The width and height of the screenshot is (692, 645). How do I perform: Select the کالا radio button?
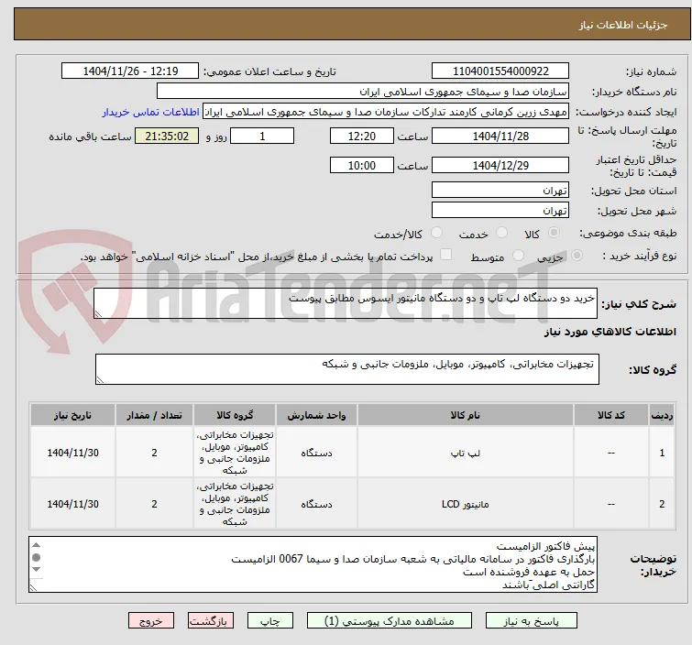point(554,233)
